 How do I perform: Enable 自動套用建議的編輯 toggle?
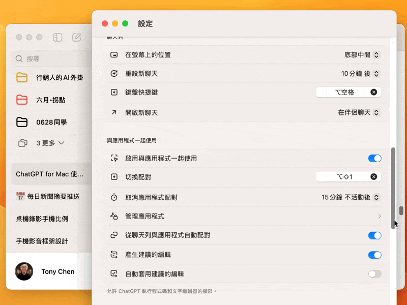(x=374, y=273)
